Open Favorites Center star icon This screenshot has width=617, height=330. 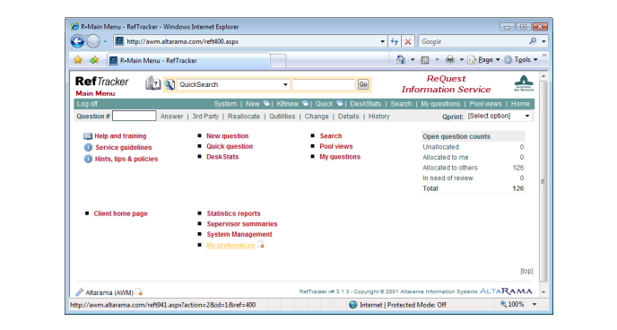tap(78, 60)
